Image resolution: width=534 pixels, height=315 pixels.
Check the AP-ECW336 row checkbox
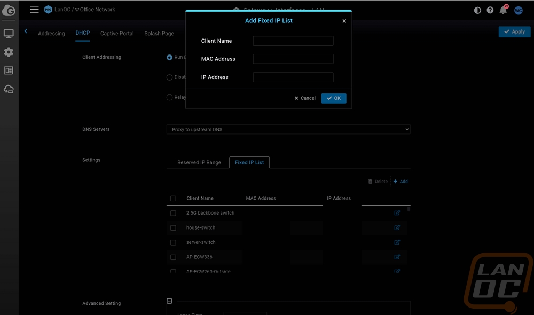[x=173, y=257]
